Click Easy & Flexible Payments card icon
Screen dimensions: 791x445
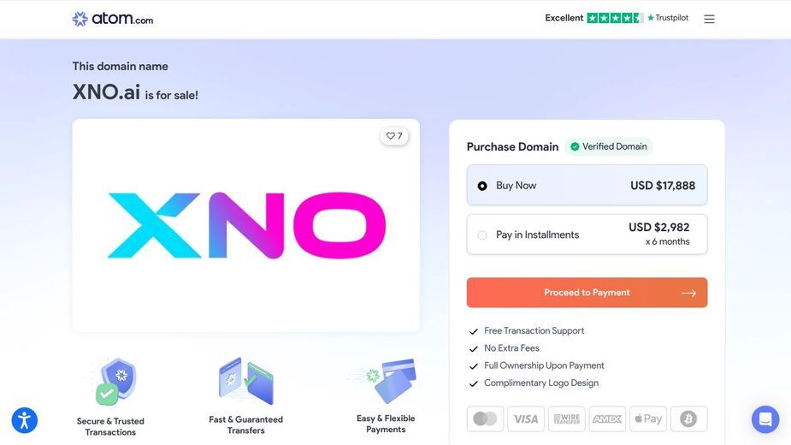tap(387, 381)
